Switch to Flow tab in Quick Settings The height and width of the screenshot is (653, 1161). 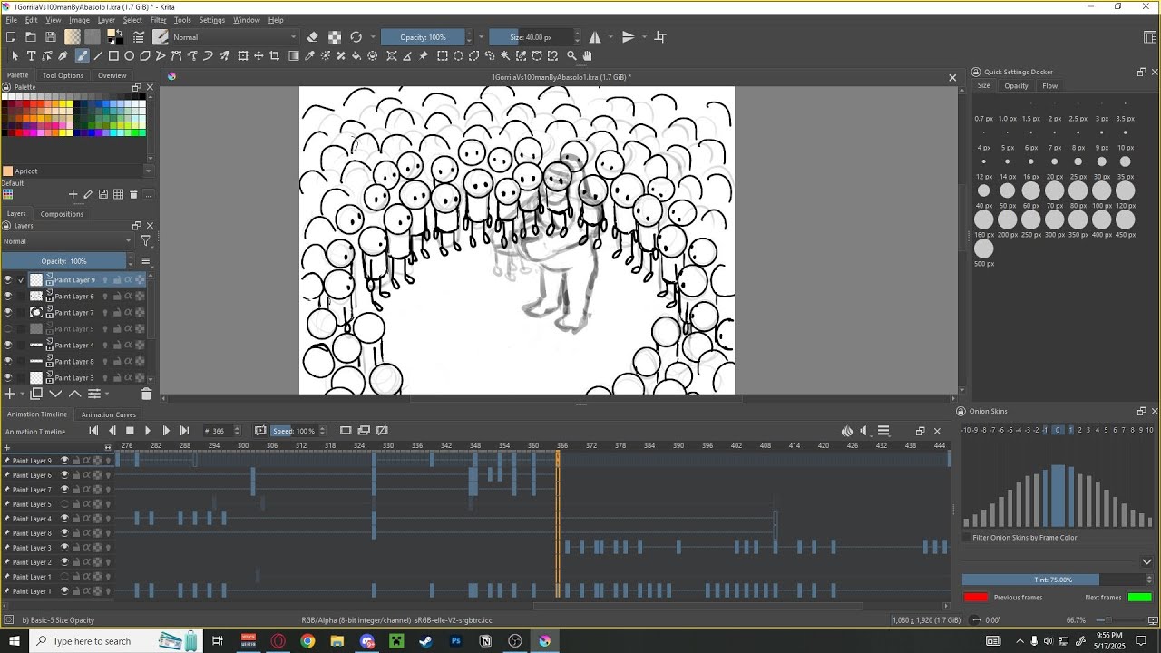(1049, 86)
